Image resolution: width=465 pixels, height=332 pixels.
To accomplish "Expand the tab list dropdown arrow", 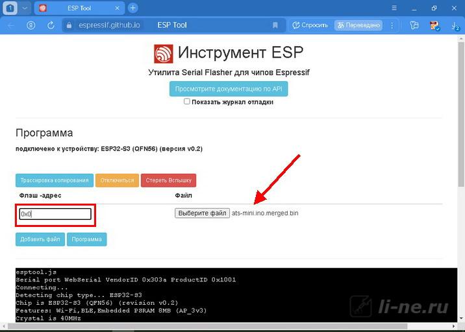I will coord(25,8).
